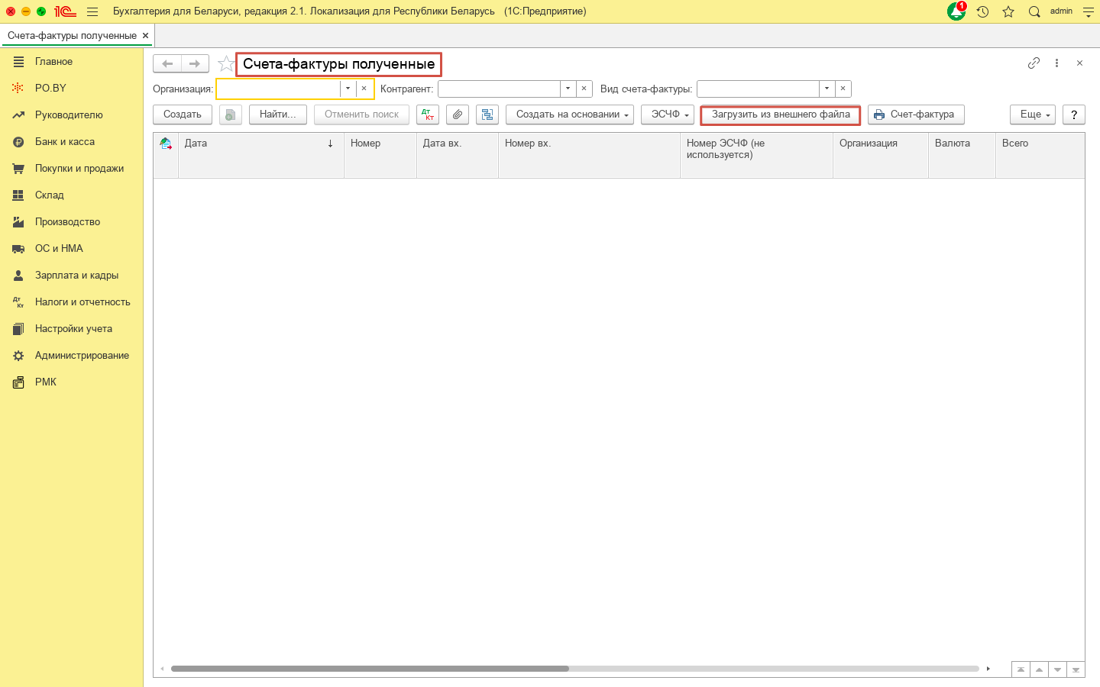Viewport: 1100px width, 687px height.
Task: Add page to favorites with star icon
Action: click(225, 63)
